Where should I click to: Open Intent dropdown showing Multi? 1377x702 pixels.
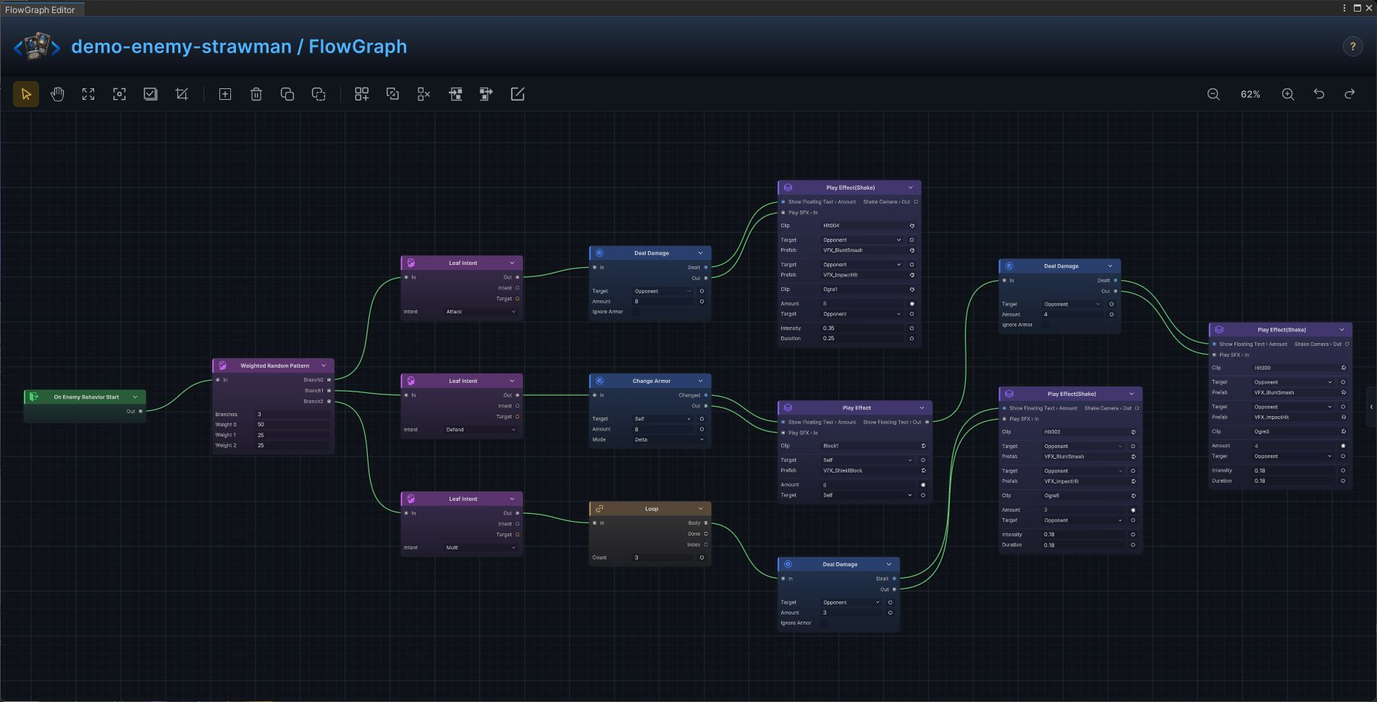481,548
